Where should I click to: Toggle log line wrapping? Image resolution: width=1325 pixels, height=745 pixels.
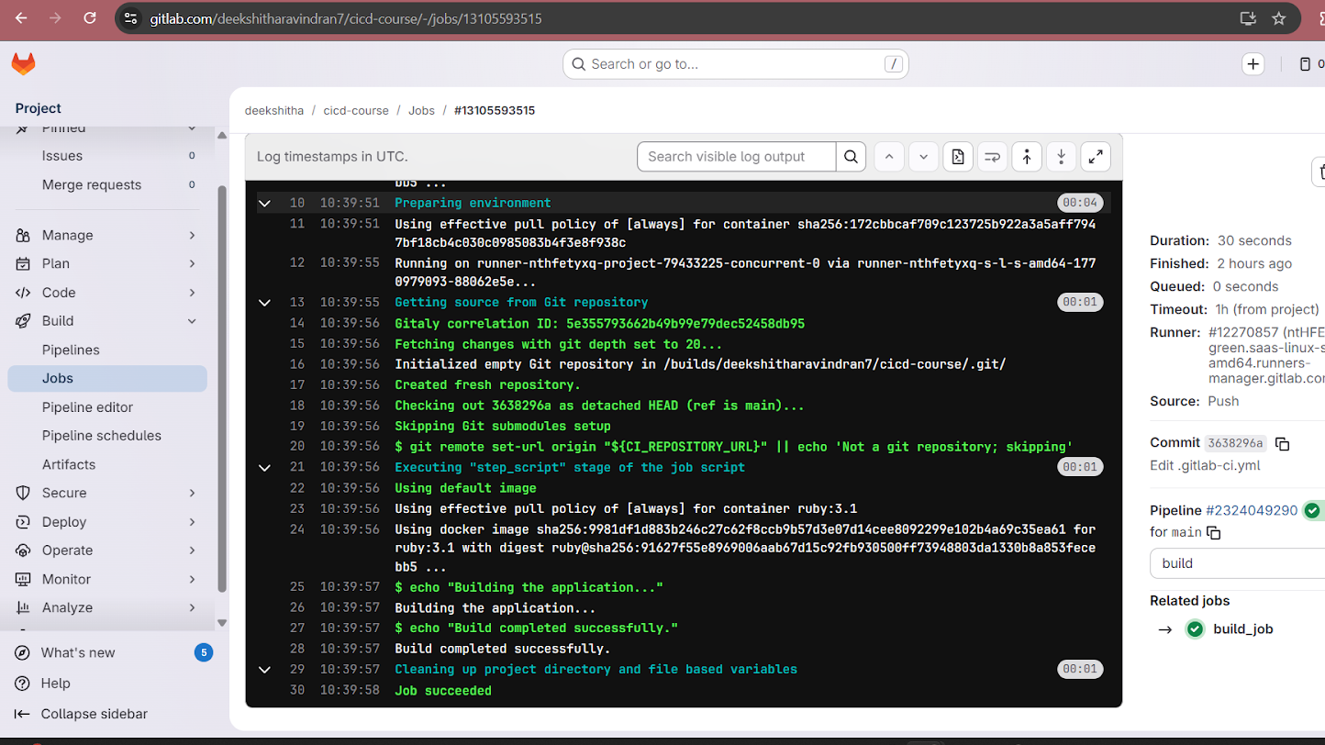pyautogui.click(x=992, y=157)
